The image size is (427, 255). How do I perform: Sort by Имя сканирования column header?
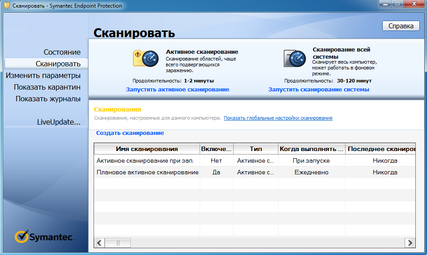coord(147,149)
